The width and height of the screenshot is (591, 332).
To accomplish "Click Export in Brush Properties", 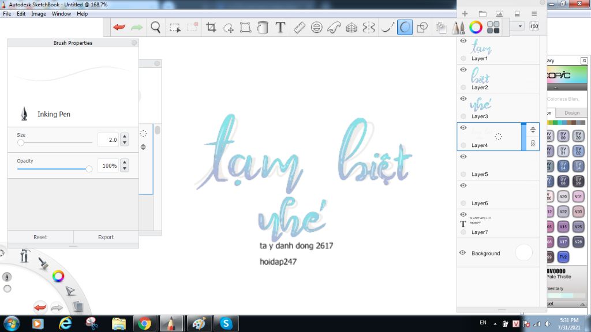I will click(106, 237).
